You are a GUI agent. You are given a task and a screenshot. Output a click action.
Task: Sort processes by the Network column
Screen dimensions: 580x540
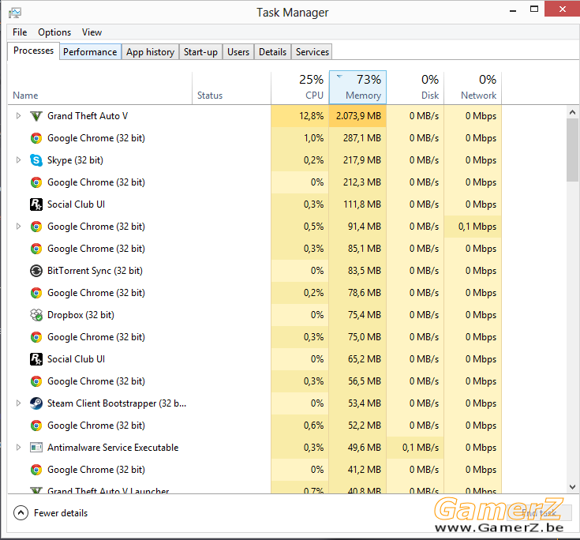pyautogui.click(x=473, y=88)
